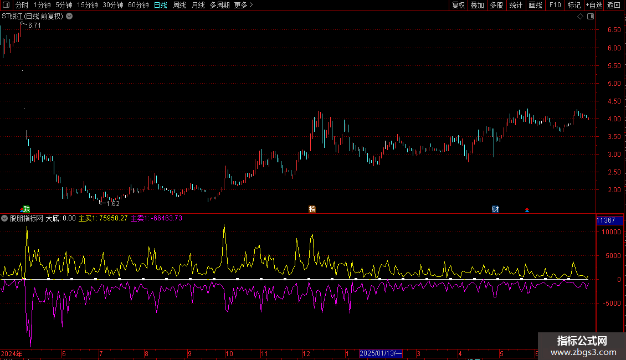Expand the 更多 periods menu
This screenshot has width=626, height=360.
244,5
